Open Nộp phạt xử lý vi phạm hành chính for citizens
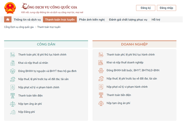 tap(39, 87)
